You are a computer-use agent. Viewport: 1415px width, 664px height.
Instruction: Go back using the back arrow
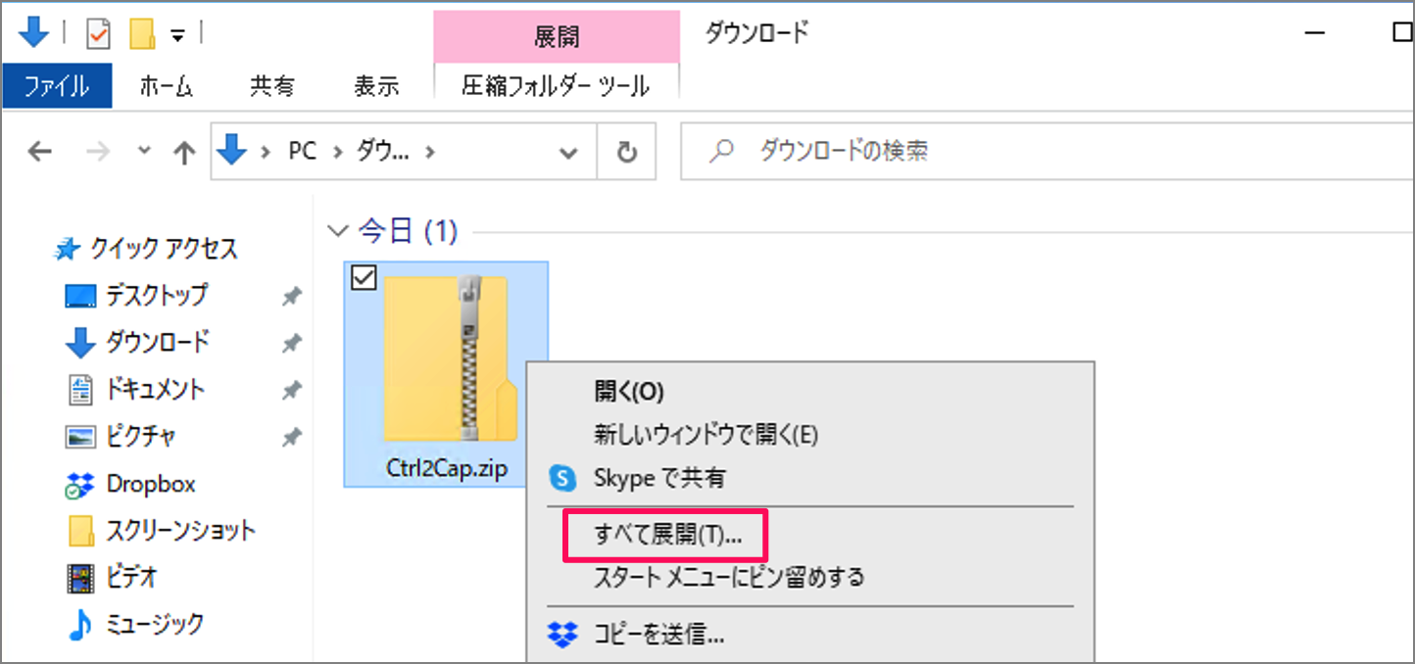tap(39, 151)
